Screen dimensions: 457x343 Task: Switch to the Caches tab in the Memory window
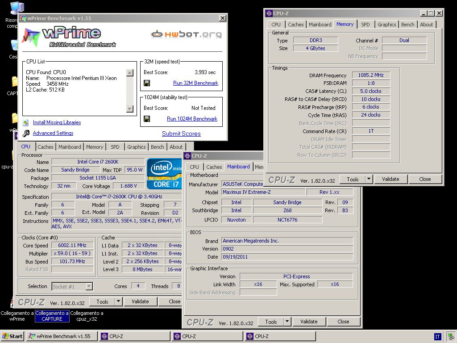point(295,25)
